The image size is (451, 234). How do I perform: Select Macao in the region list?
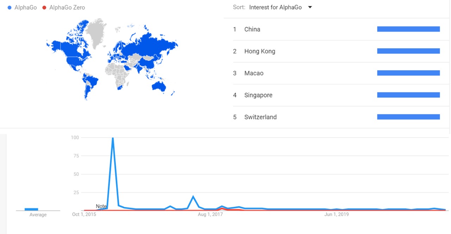(254, 73)
